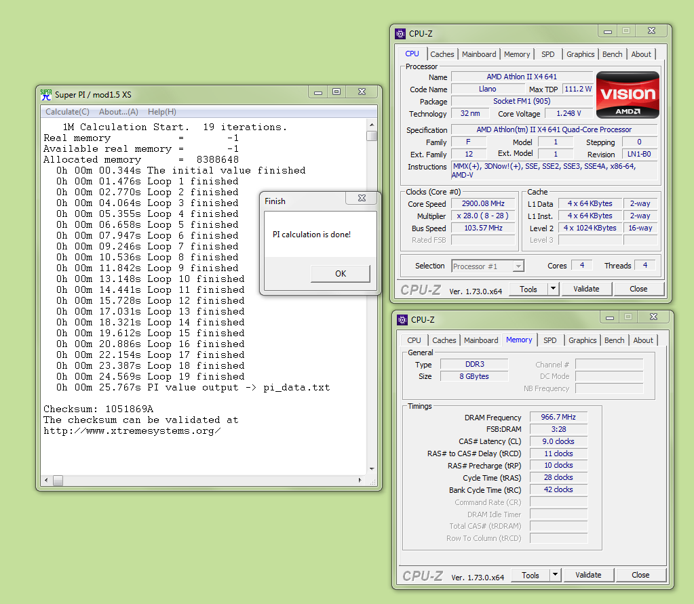
Task: Click the Tools button in the lower CPU-Z window
Action: 531,575
